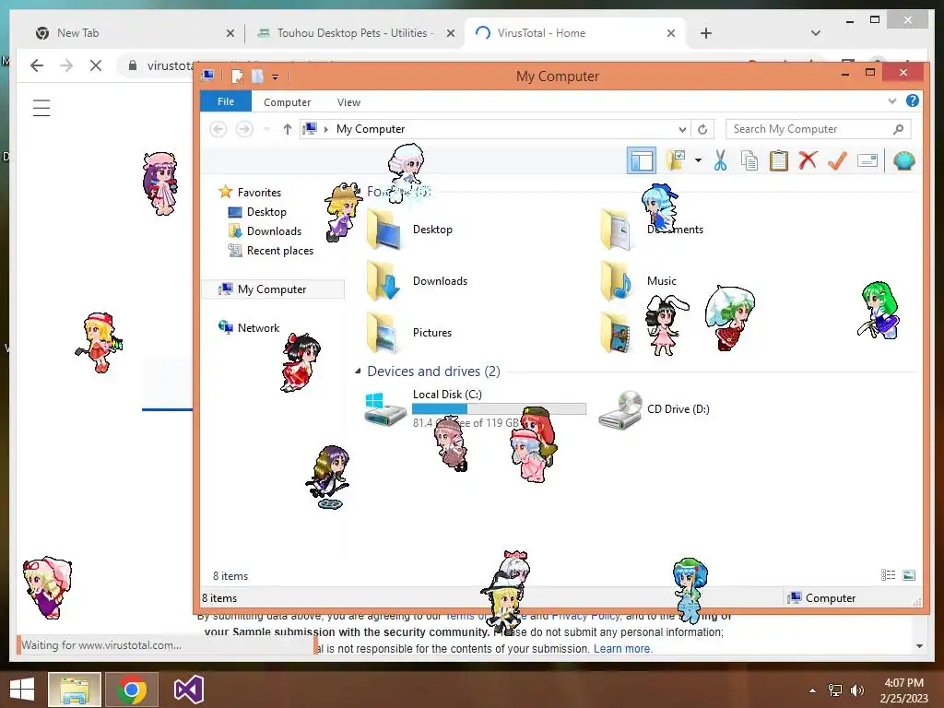The image size is (944, 708).
Task: Show hidden system tray icons
Action: (x=812, y=690)
